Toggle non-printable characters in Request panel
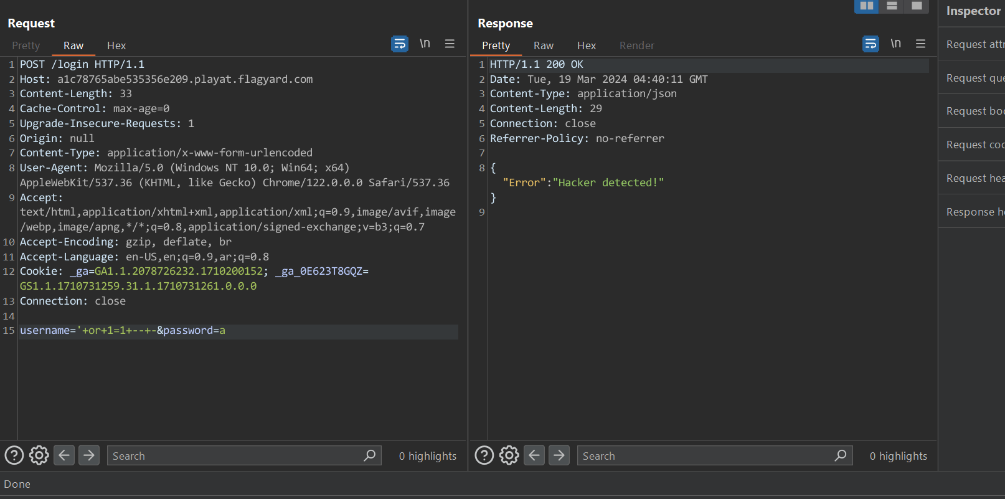The height and width of the screenshot is (499, 1005). [x=425, y=44]
